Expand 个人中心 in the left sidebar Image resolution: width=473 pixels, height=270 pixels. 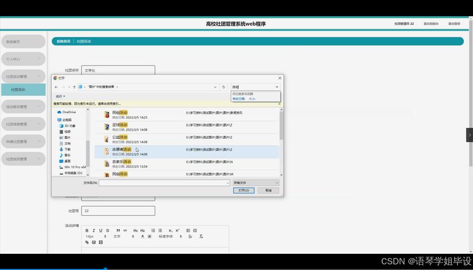(23, 59)
